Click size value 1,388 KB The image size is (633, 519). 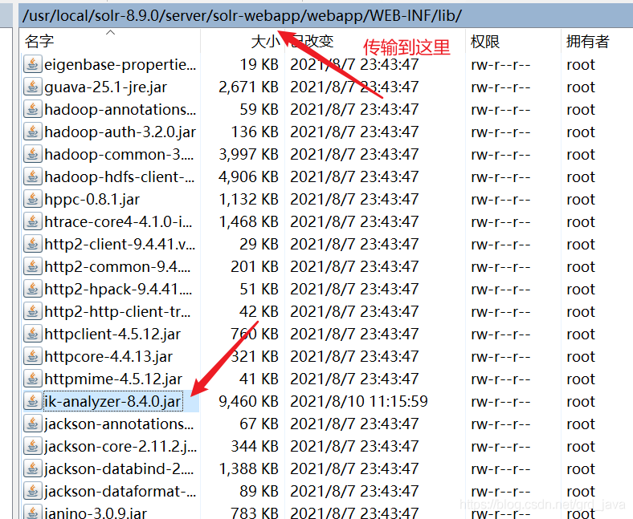click(x=249, y=469)
